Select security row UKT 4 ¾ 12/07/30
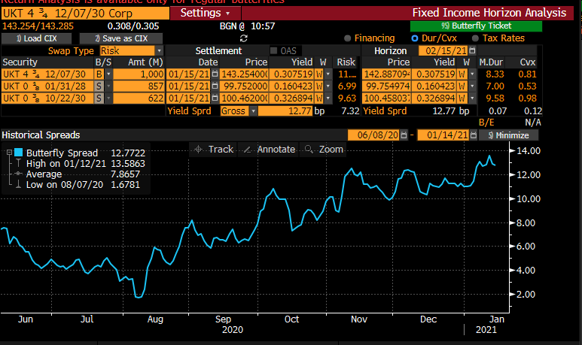This screenshot has height=345, width=582. (47, 74)
